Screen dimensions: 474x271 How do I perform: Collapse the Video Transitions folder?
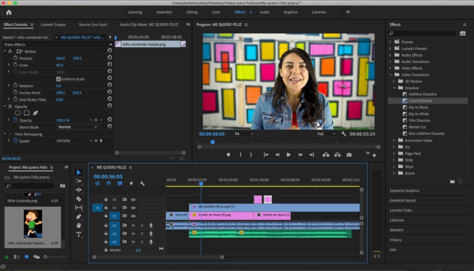(391, 75)
